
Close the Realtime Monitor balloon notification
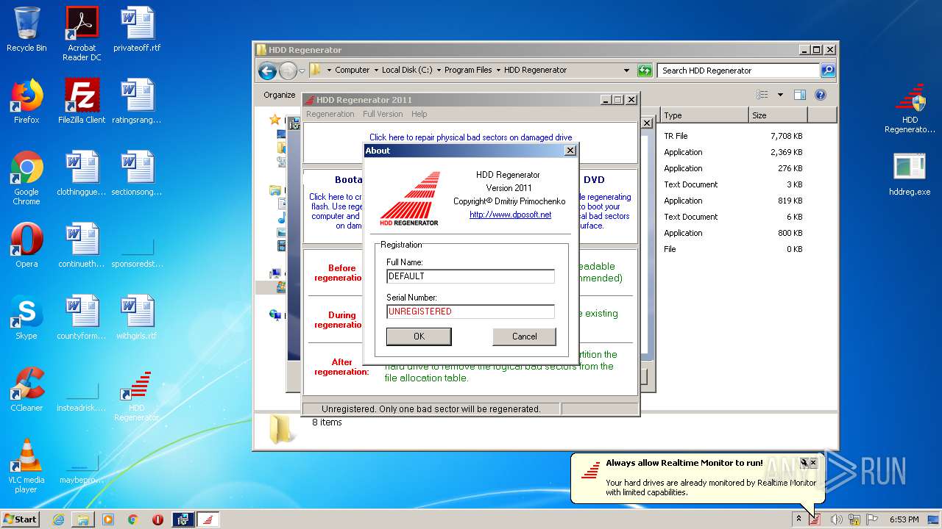(x=813, y=463)
